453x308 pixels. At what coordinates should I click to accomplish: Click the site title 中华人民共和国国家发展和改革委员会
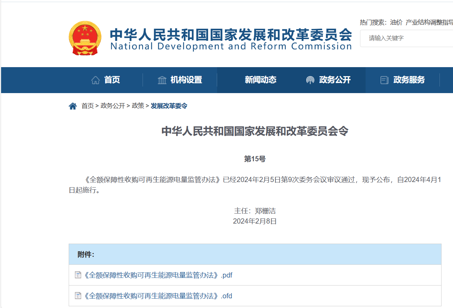click(x=231, y=34)
